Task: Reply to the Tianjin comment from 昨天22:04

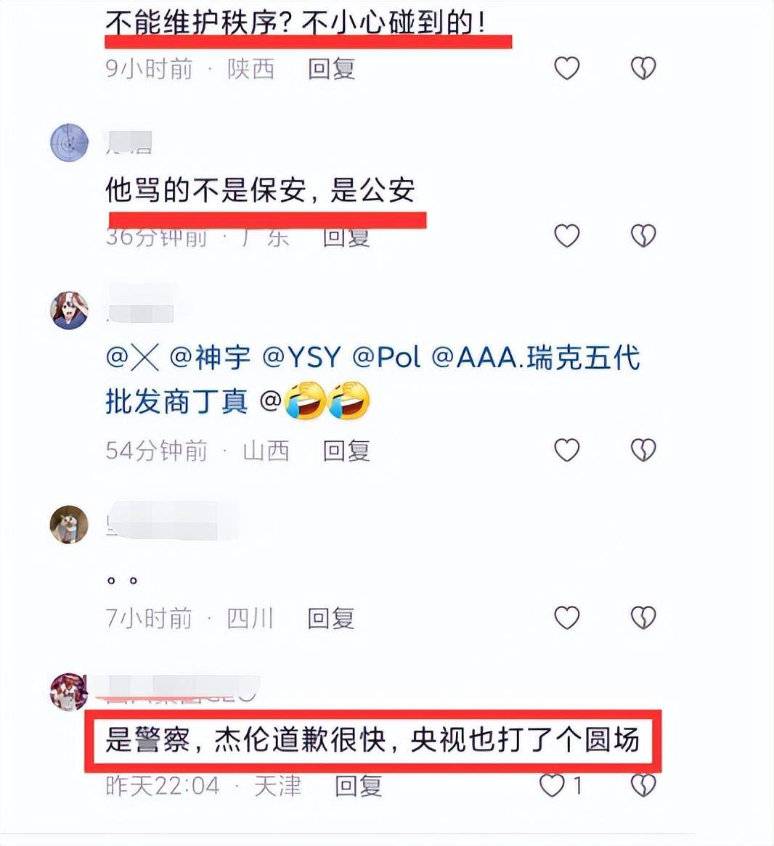Action: [x=359, y=786]
